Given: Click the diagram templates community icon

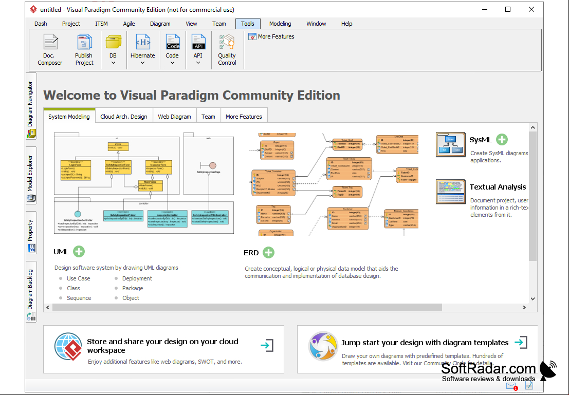Looking at the screenshot, I should click(323, 346).
